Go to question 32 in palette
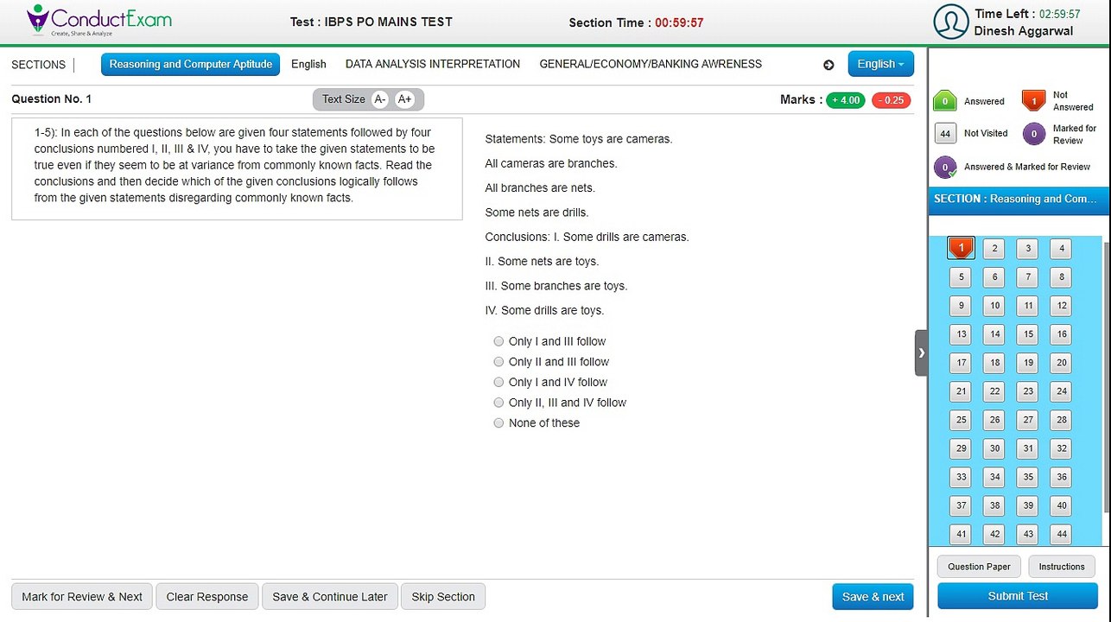Viewport: 1111px width, 622px height. [1061, 448]
